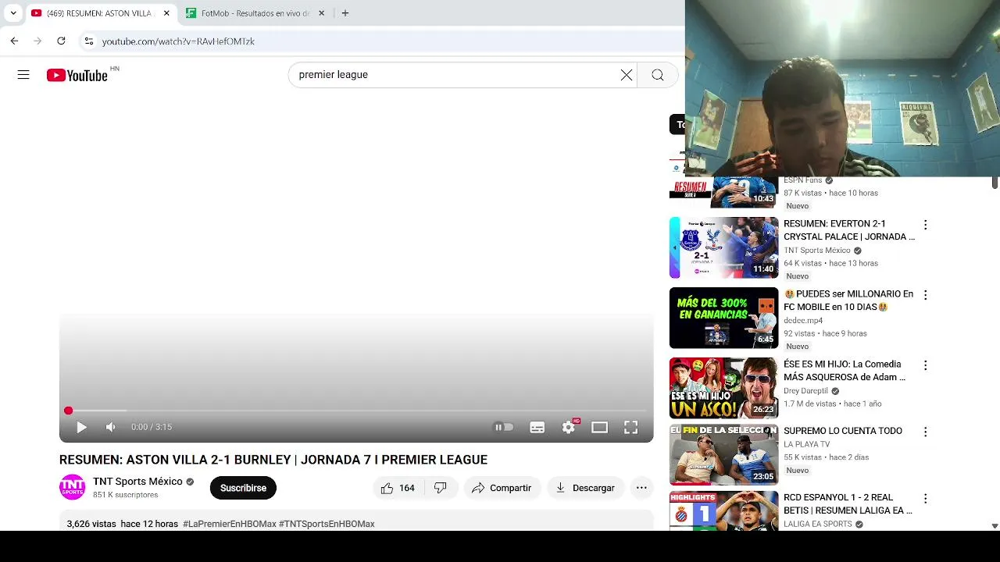Screen dimensions: 1000x562
Task: Click the ESPN Fans channel name
Action: pyautogui.click(x=803, y=180)
